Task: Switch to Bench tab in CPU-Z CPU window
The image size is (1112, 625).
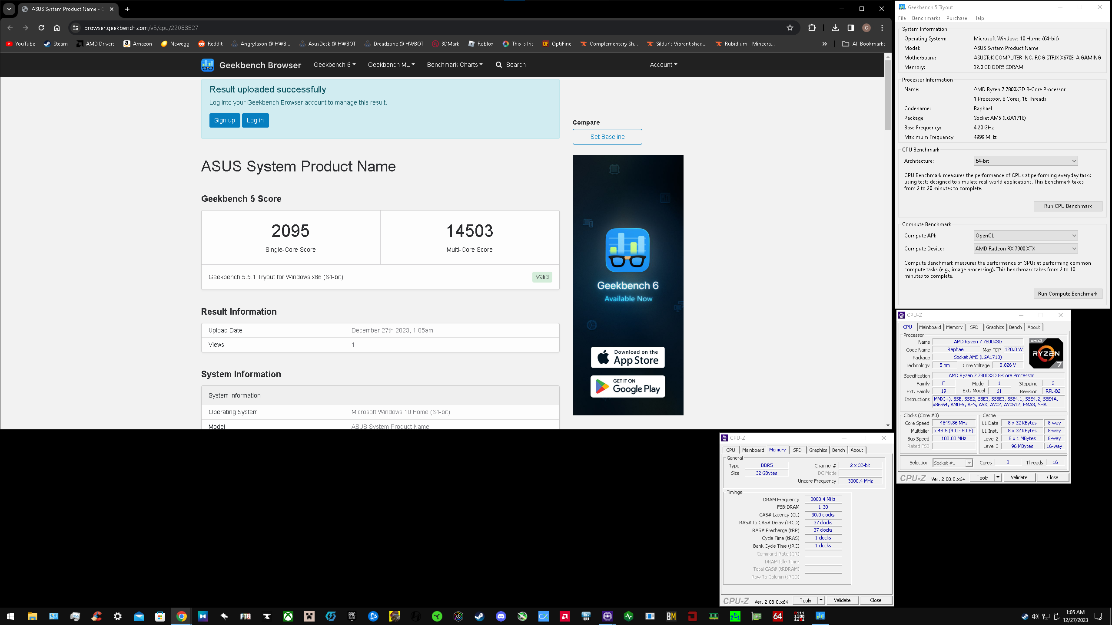Action: [x=1015, y=327]
